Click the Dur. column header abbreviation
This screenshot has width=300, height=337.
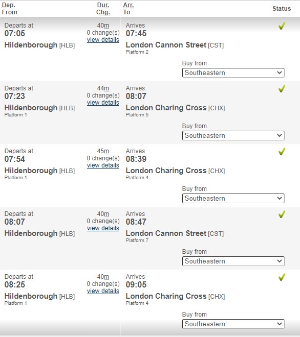103,5
